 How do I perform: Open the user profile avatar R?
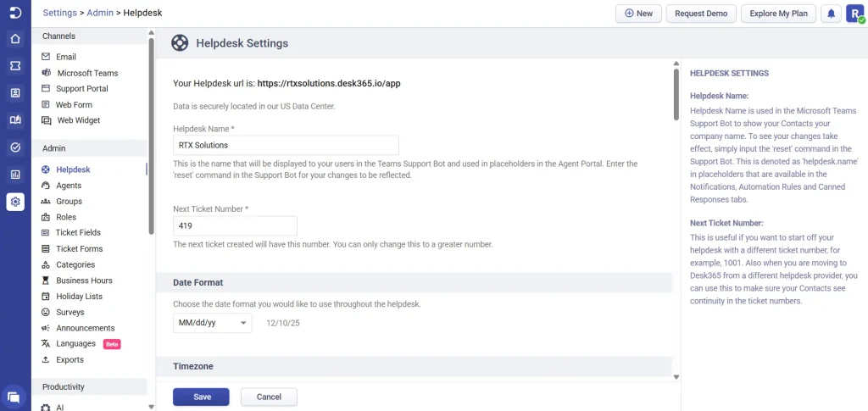[x=855, y=14]
